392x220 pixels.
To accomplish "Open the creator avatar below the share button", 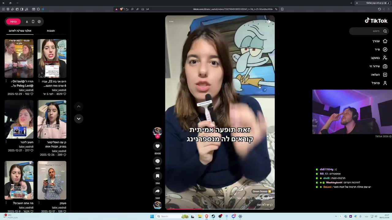I will (x=157, y=205).
